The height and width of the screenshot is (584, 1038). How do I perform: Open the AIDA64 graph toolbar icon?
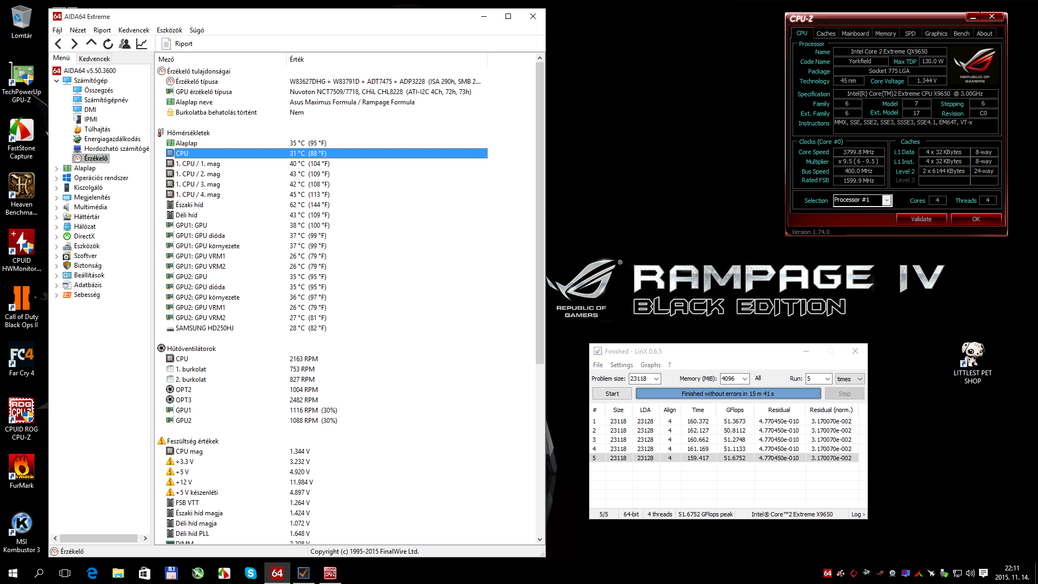pos(142,44)
